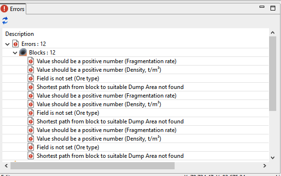Click the Description column header
The width and height of the screenshot is (281, 176).
pyautogui.click(x=20, y=34)
